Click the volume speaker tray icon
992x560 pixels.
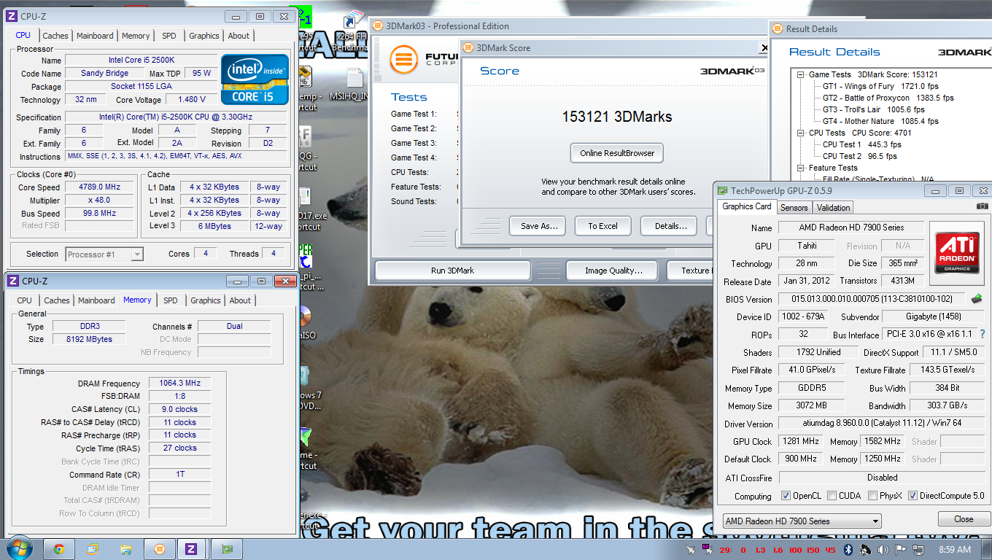click(883, 550)
